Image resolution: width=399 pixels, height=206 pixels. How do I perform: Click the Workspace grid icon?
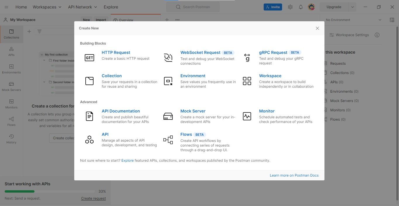(247, 81)
